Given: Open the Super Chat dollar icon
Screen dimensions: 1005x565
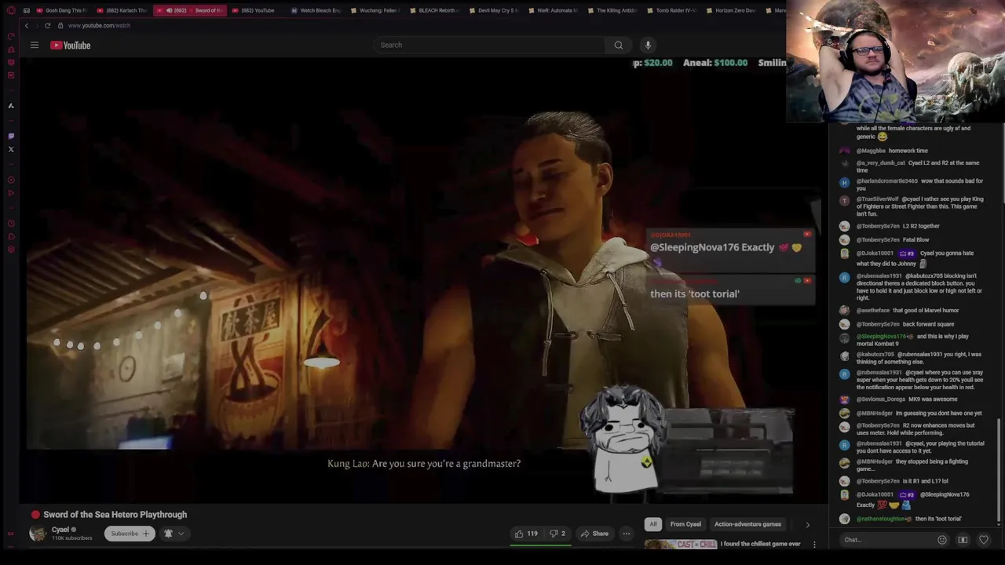Looking at the screenshot, I should tap(963, 540).
